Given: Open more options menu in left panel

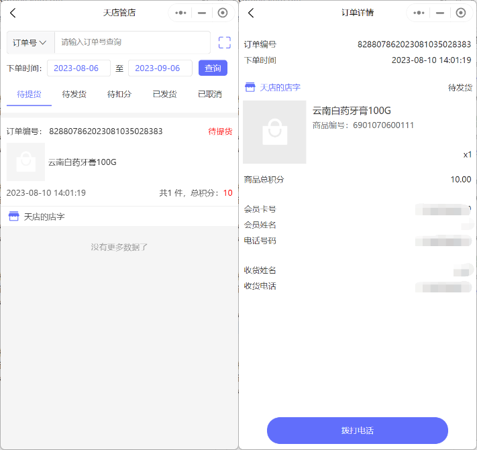Looking at the screenshot, I should [x=180, y=13].
